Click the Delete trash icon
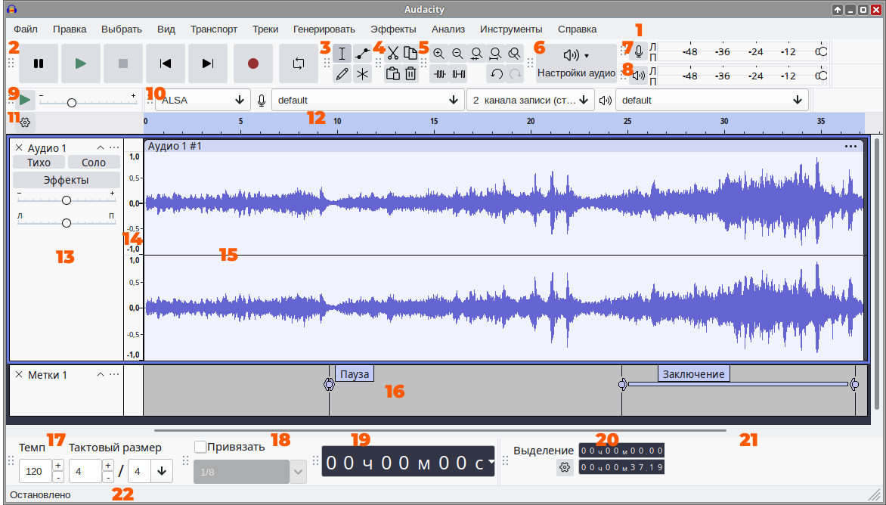Screen dimensions: 886x505 (x=410, y=74)
